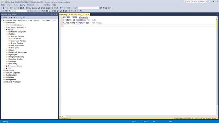219x123 pixels.
Task: Click the Activity Monitor icon in Object Explorer
Action: click(x=24, y=17)
